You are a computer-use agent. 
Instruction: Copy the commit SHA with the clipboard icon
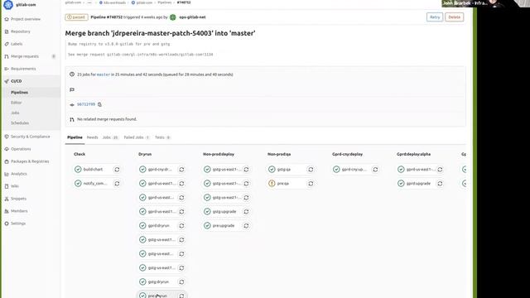tap(99, 104)
